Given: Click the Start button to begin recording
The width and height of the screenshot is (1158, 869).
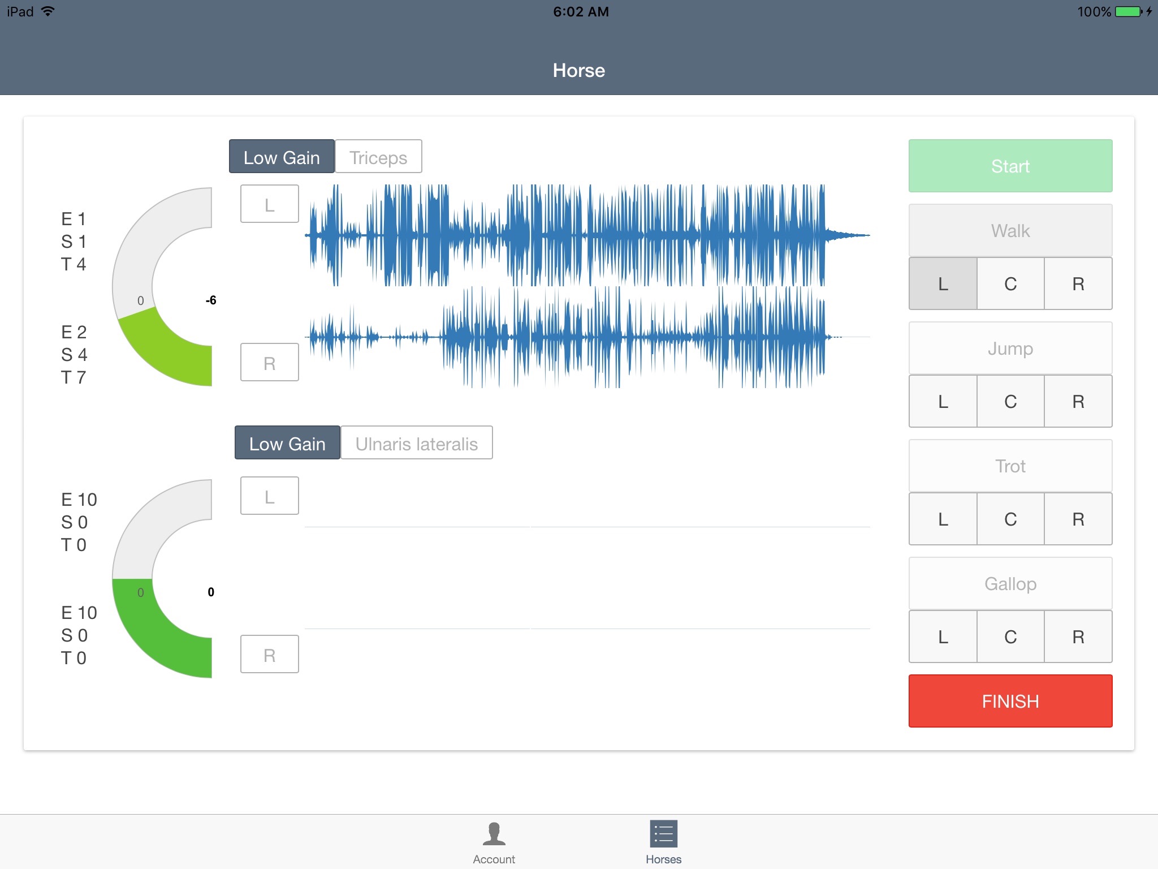Looking at the screenshot, I should tap(1009, 166).
